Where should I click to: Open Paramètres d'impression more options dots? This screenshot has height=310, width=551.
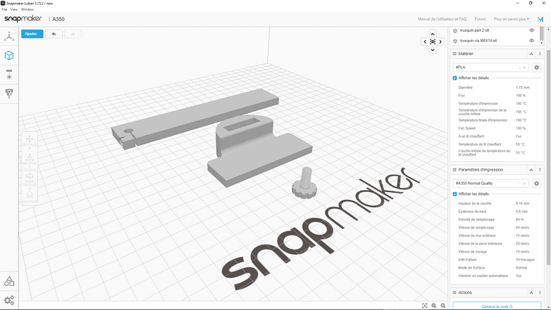pos(540,169)
